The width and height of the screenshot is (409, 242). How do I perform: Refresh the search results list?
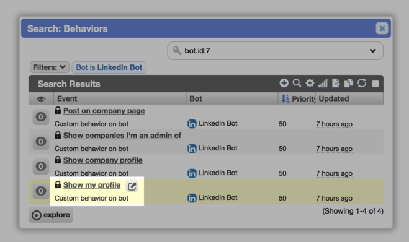(x=362, y=84)
